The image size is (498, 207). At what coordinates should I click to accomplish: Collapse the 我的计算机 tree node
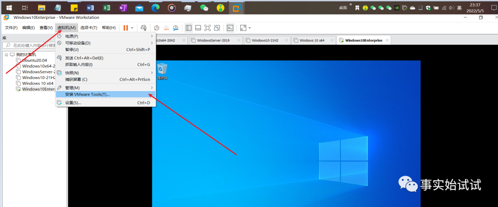coord(6,55)
